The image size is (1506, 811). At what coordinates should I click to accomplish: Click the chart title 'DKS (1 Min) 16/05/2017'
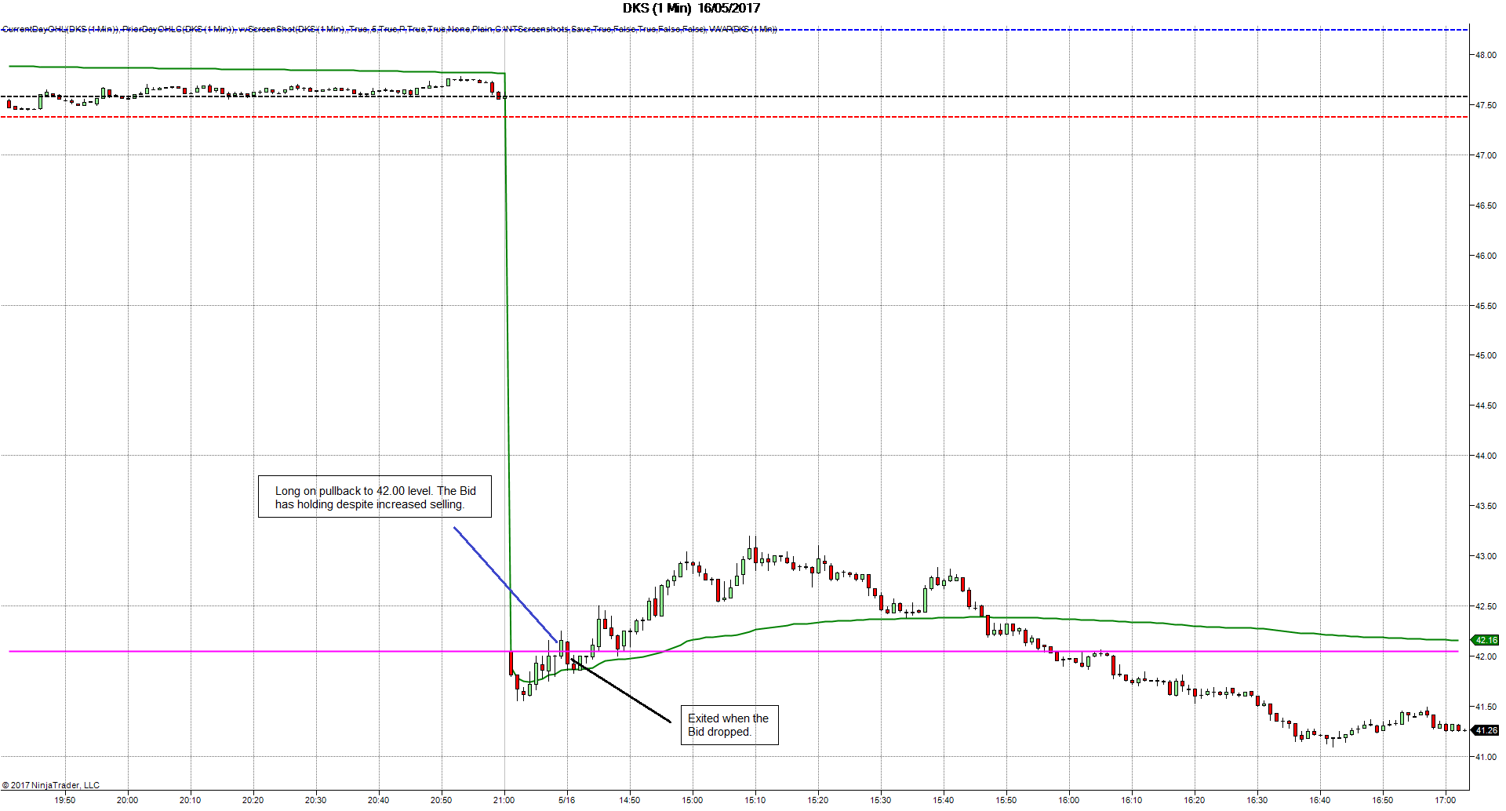coord(691,9)
